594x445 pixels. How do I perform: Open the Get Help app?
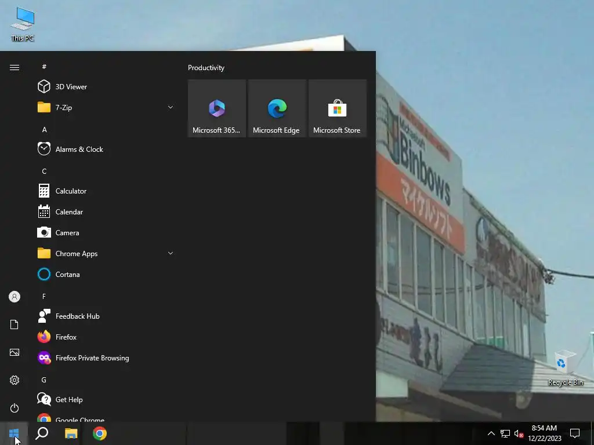click(106, 399)
